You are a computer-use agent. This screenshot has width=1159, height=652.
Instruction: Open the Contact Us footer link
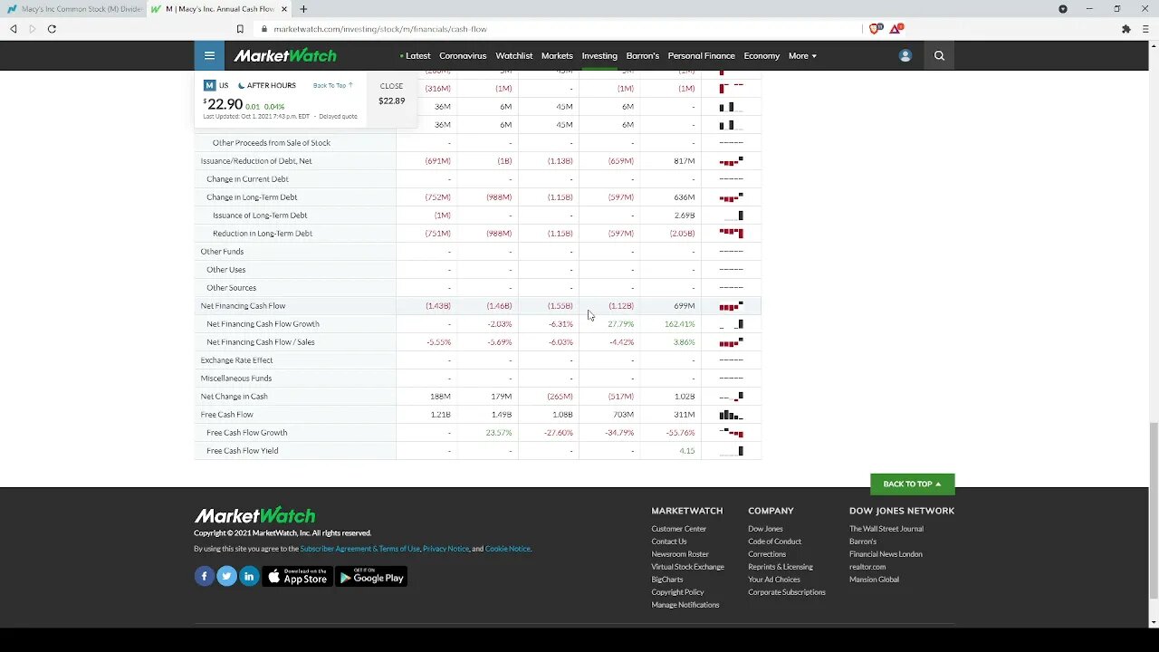669,542
